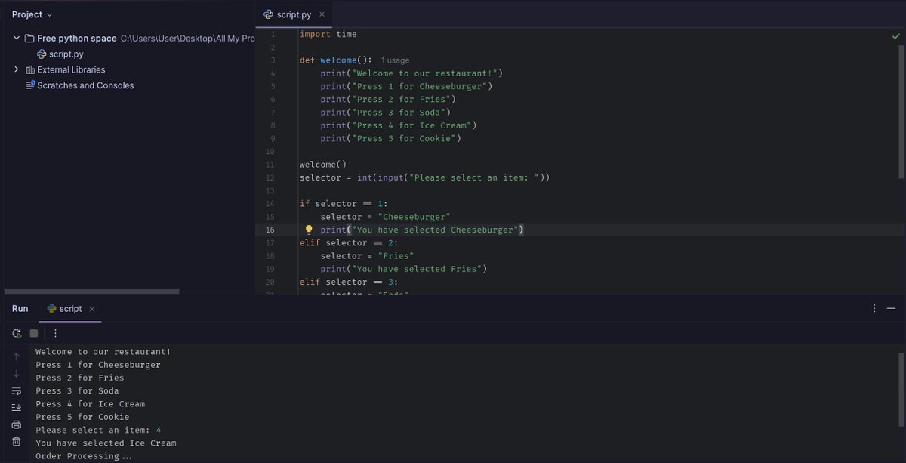Viewport: 906px width, 463px height.
Task: Click the Run tool window label
Action: click(20, 308)
